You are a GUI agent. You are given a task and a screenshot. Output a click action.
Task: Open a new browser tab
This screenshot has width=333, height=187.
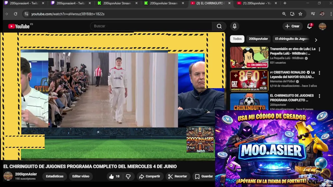(x=285, y=3)
